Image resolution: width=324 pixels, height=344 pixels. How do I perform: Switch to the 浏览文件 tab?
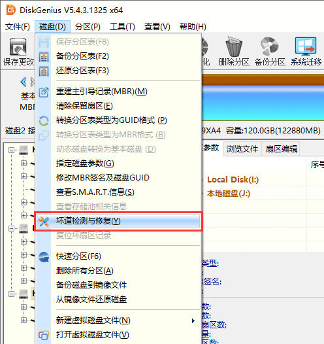coord(242,148)
